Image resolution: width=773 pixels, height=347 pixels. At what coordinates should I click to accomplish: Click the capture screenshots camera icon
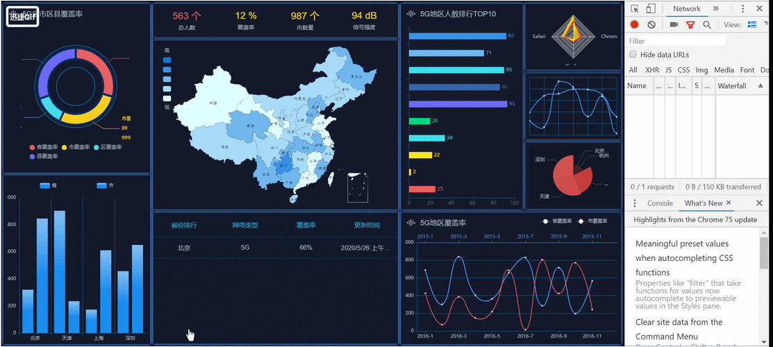tap(674, 25)
